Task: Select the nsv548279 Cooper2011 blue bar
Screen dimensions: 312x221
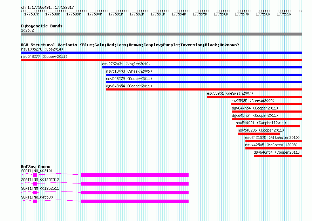Action: 204,82
